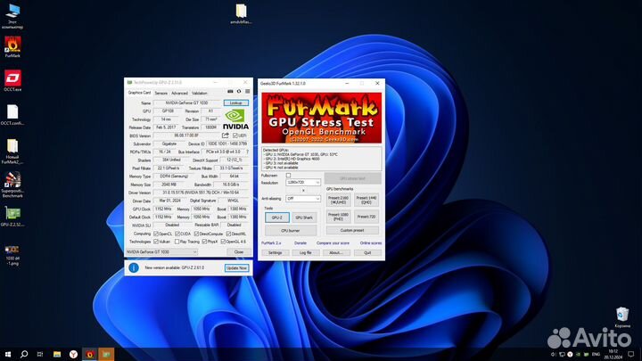Toggle the OpenCL checkbox
Viewport: 642px width, 361px height.
coord(156,234)
